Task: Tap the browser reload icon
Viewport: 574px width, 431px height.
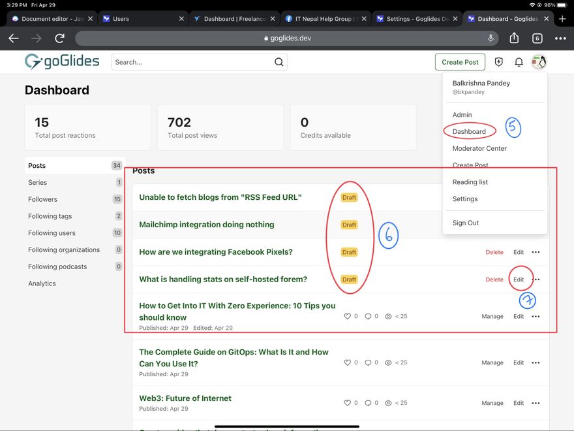Action: coord(60,39)
